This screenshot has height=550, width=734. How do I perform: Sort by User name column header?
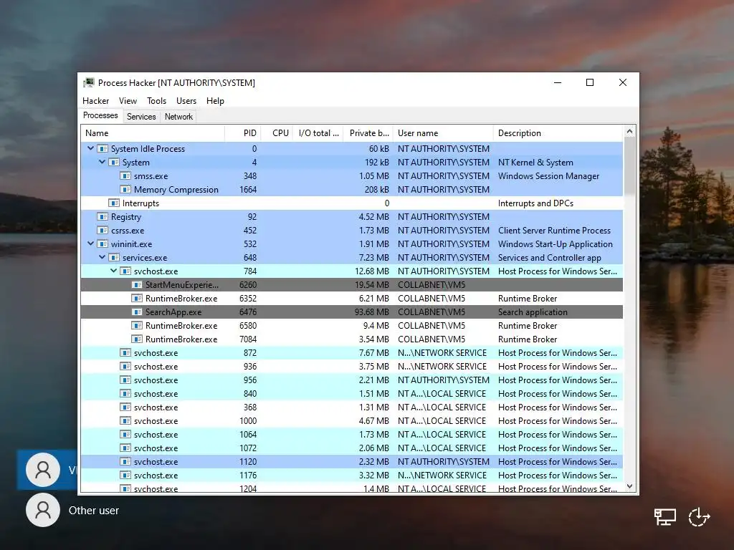click(x=443, y=132)
